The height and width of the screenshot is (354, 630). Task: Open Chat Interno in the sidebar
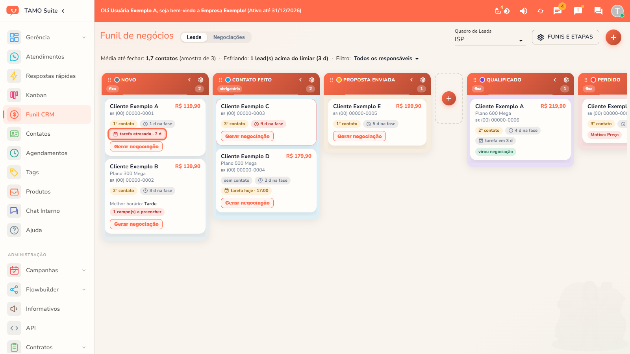click(47, 211)
